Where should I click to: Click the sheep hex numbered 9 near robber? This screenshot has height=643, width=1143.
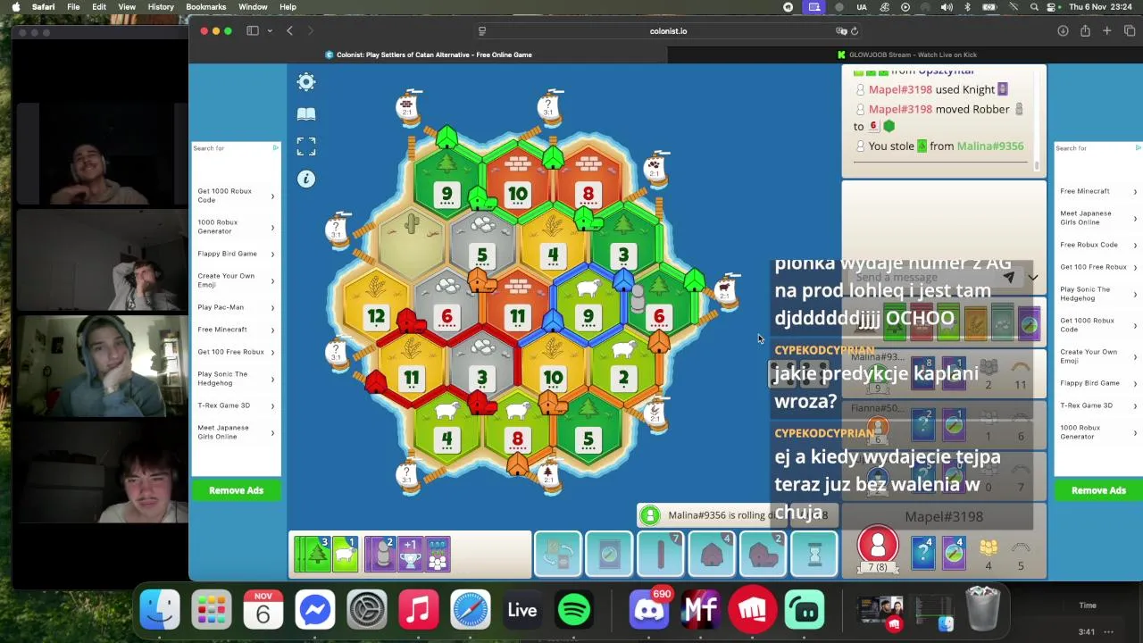(x=588, y=304)
